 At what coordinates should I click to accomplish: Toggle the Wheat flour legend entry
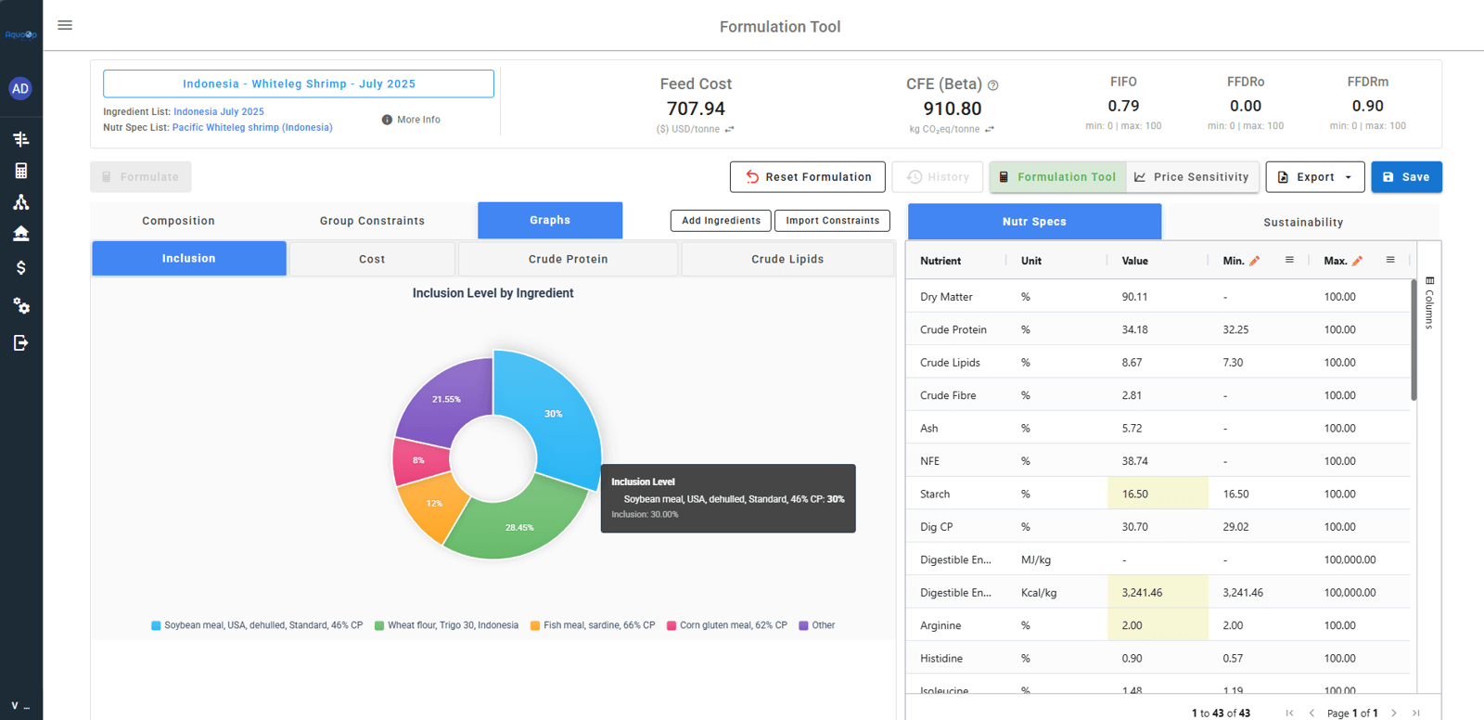[x=446, y=625]
